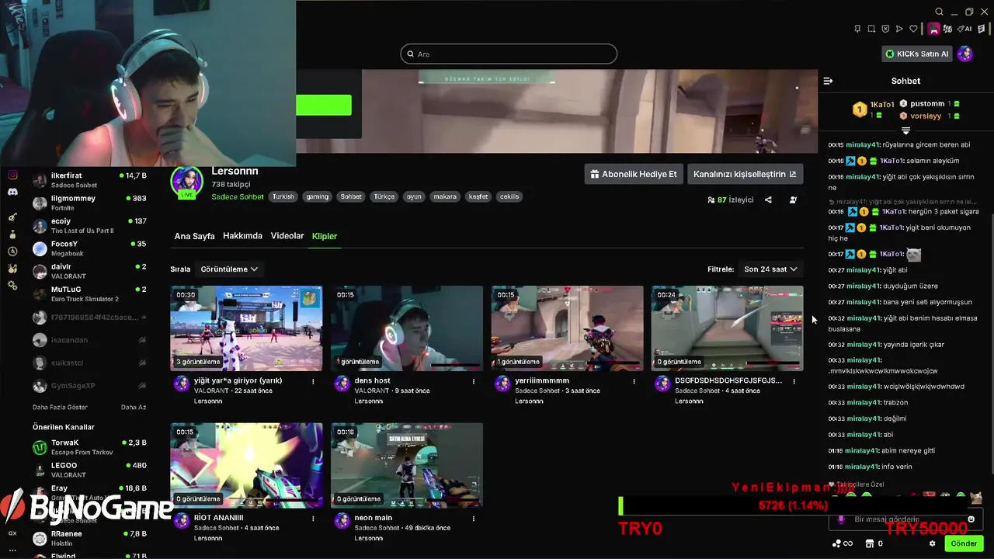Screen dimensions: 994x559
Task: Open the shop icon below chat input
Action: coord(870,543)
